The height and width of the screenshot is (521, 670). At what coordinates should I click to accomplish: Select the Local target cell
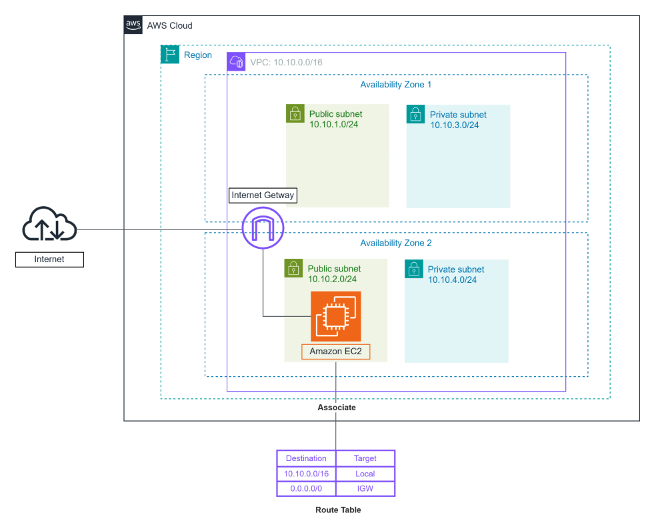[x=365, y=474]
